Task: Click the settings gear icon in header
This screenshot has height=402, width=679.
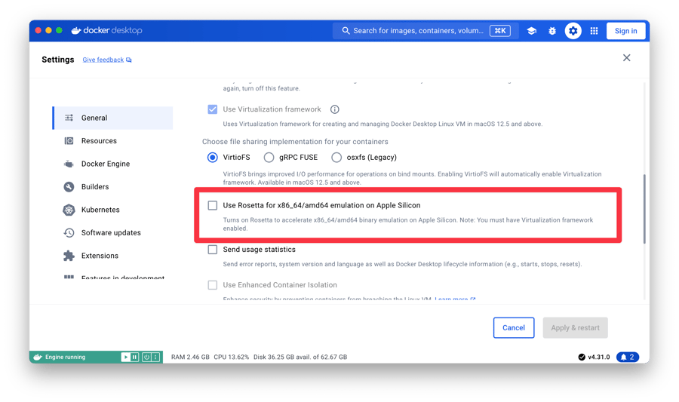Action: [573, 31]
